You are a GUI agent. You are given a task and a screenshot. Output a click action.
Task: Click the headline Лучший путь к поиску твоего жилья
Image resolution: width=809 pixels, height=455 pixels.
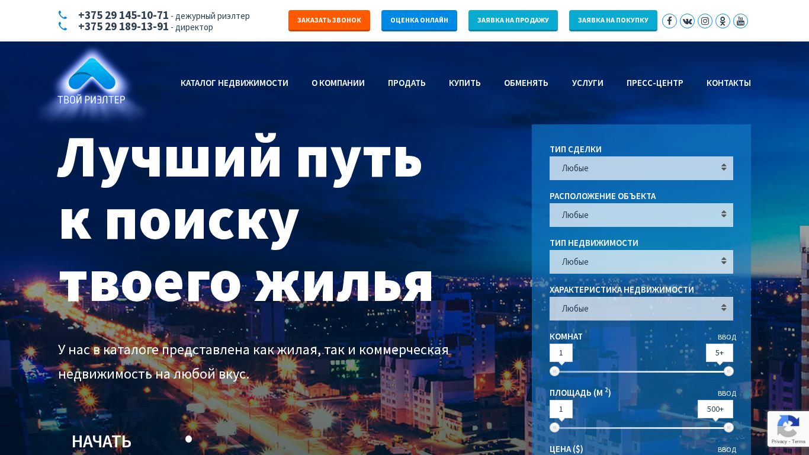(x=246, y=219)
